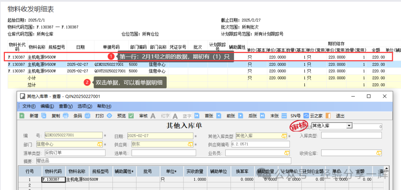Open the 供应商 field lookup button
The width and height of the screenshot is (401, 190).
click(190, 144)
